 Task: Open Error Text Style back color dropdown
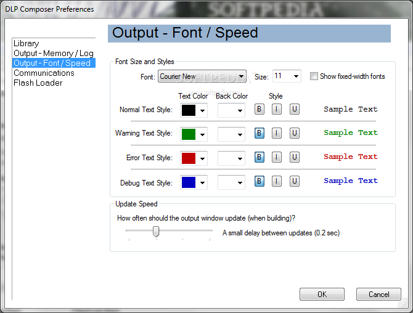[231, 158]
